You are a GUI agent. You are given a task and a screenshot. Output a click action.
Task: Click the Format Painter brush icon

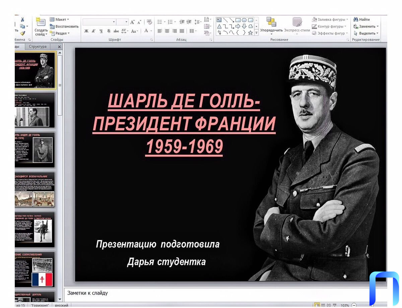pyautogui.click(x=22, y=33)
